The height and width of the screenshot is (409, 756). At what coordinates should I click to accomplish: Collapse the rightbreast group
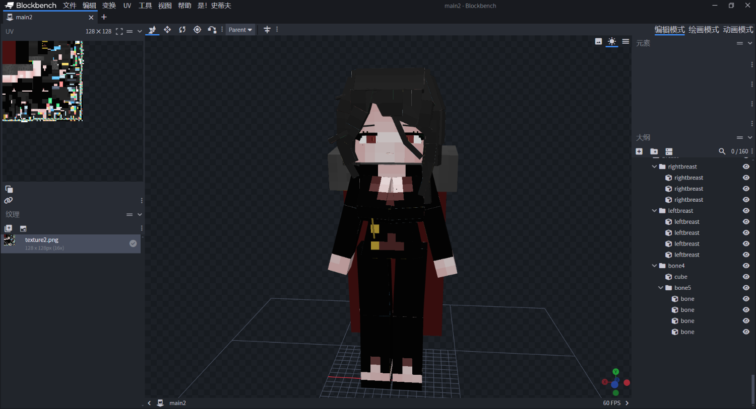654,167
